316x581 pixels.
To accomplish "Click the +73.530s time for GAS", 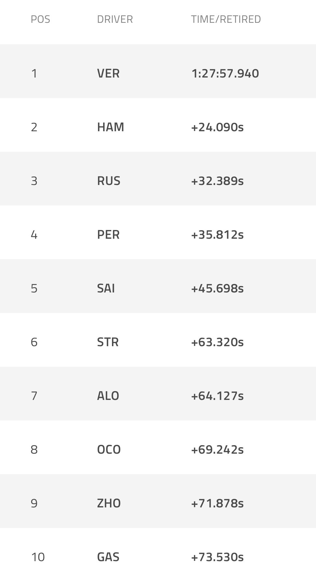I will [x=217, y=557].
